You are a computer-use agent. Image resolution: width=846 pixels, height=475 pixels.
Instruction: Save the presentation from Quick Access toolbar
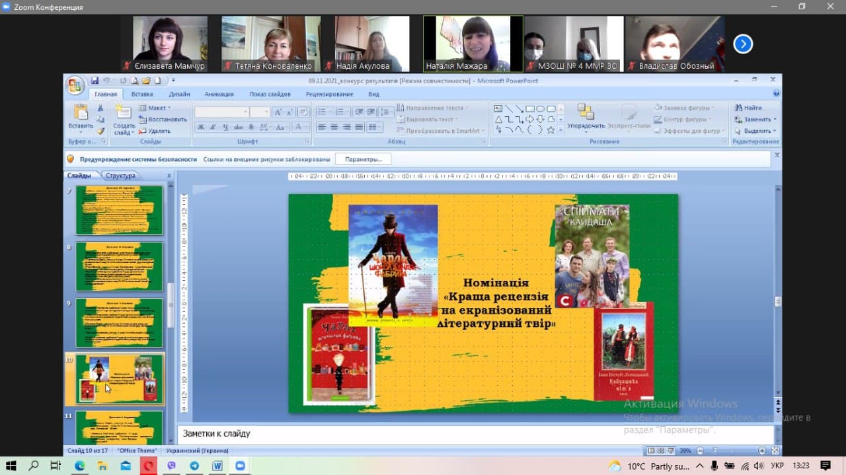[x=95, y=81]
